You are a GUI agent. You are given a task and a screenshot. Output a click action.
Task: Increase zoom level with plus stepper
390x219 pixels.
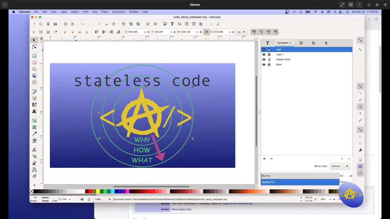[334, 199]
